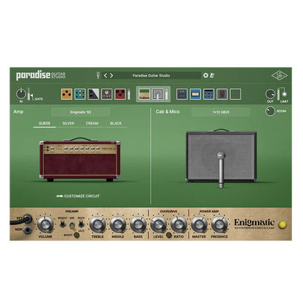Toggle the yellow power lamp on the amp
This screenshot has width=303, height=303.
pos(283,224)
